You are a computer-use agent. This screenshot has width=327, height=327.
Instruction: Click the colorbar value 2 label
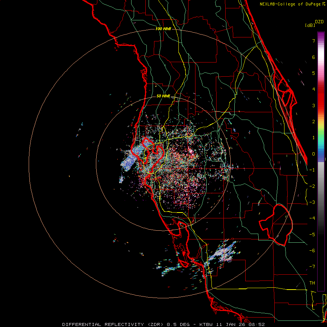[x=314, y=122]
